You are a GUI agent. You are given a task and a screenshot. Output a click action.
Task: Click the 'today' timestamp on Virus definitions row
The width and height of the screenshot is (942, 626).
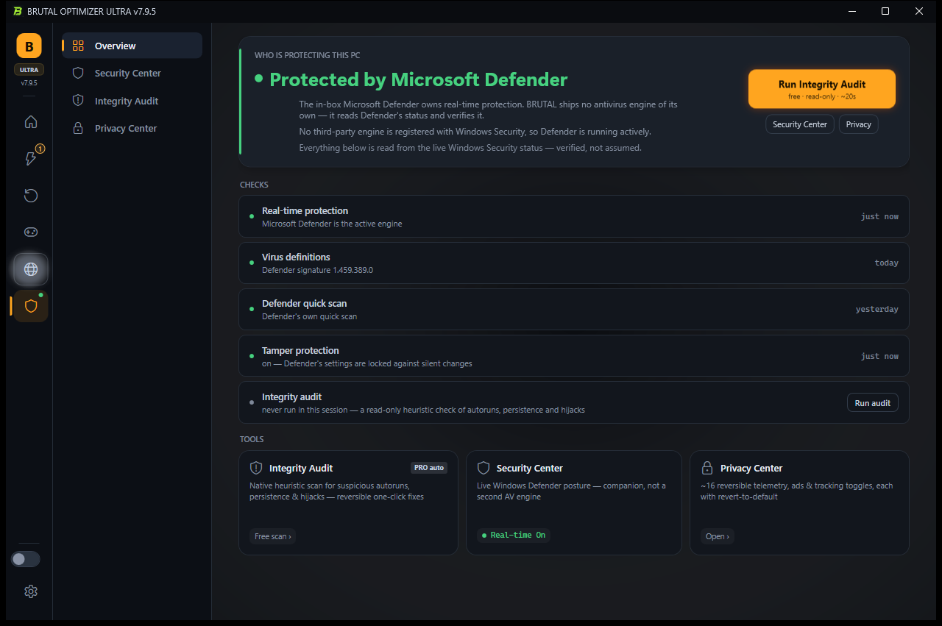coord(887,263)
